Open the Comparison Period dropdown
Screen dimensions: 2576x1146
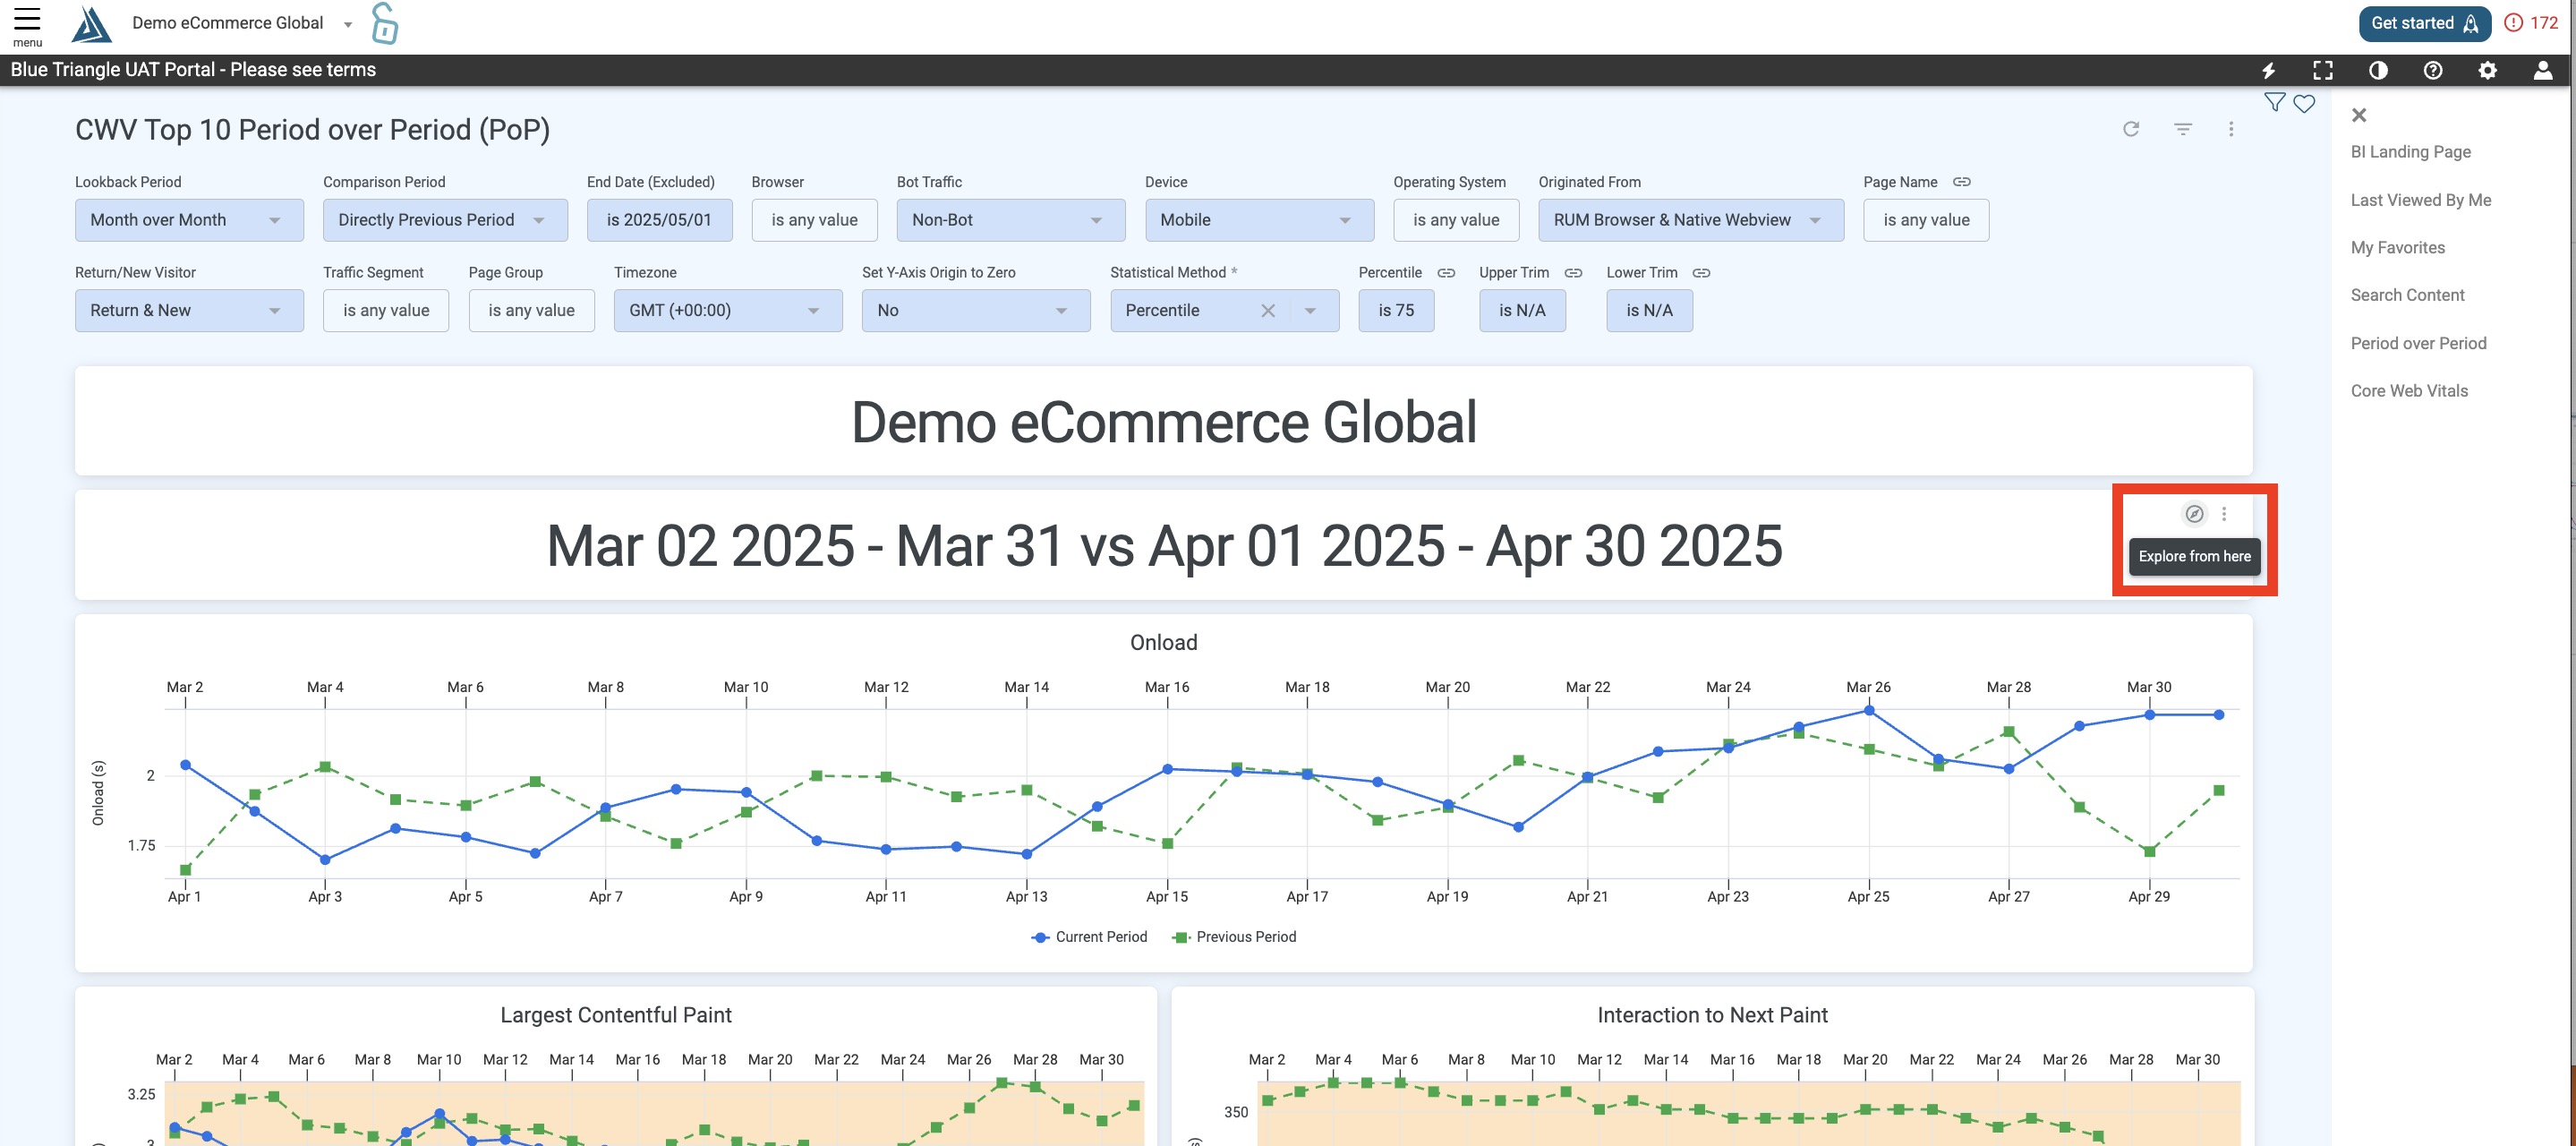click(445, 220)
